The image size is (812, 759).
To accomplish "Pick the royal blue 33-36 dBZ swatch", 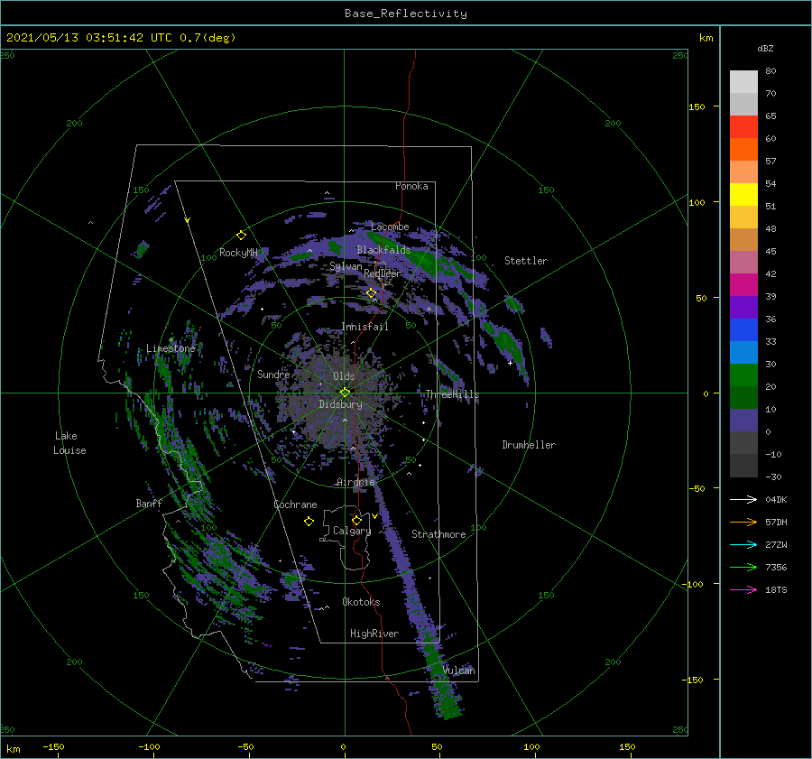I will (743, 330).
